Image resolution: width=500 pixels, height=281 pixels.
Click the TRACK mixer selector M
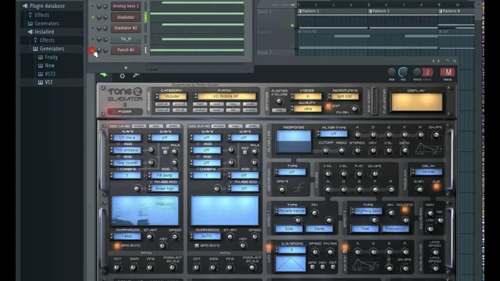[448, 72]
